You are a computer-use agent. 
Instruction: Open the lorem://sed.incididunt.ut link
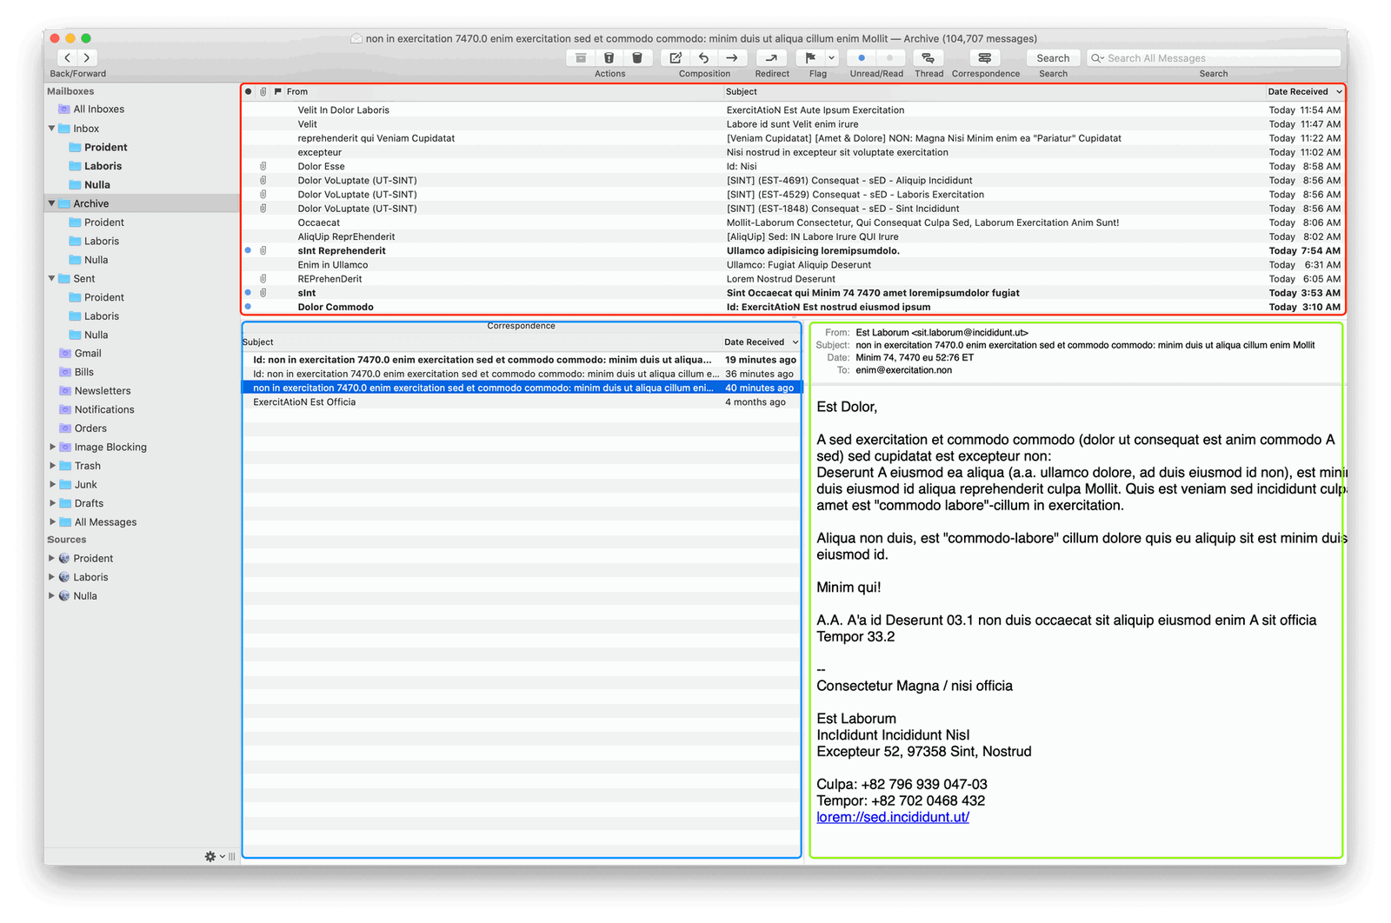(x=892, y=817)
